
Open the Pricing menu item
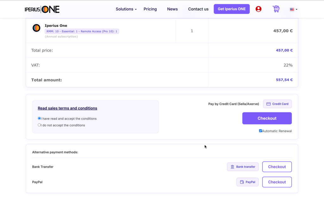[x=150, y=9]
